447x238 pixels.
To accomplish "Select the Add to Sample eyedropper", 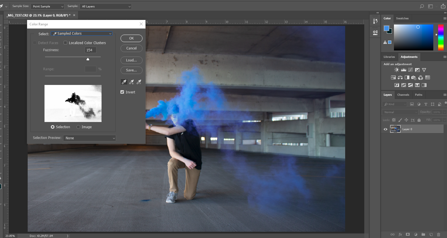I will click(x=132, y=82).
